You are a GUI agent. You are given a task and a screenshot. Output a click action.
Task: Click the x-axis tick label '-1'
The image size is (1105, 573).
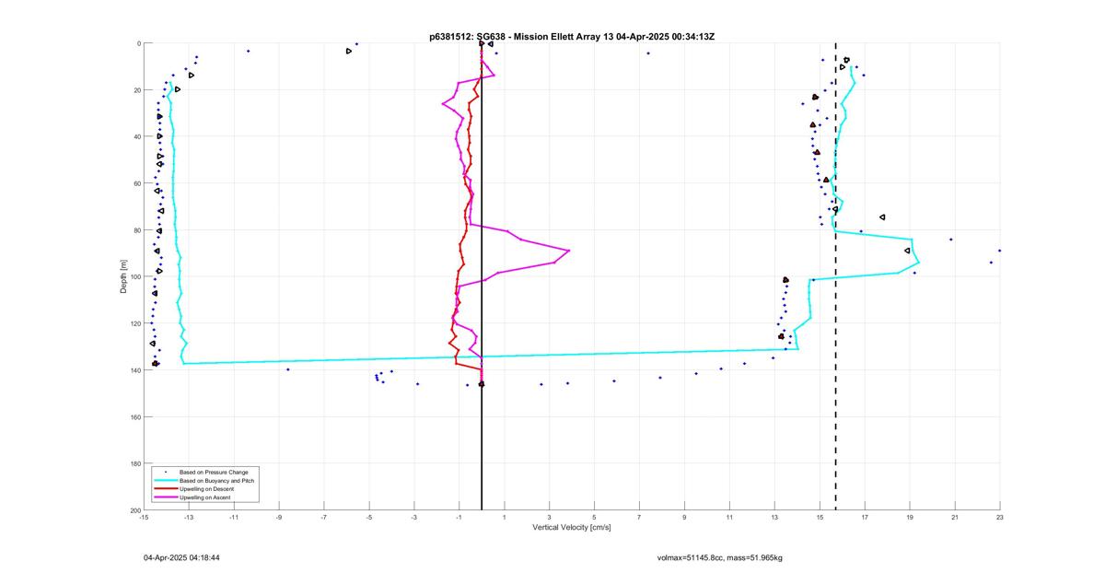[x=459, y=518]
